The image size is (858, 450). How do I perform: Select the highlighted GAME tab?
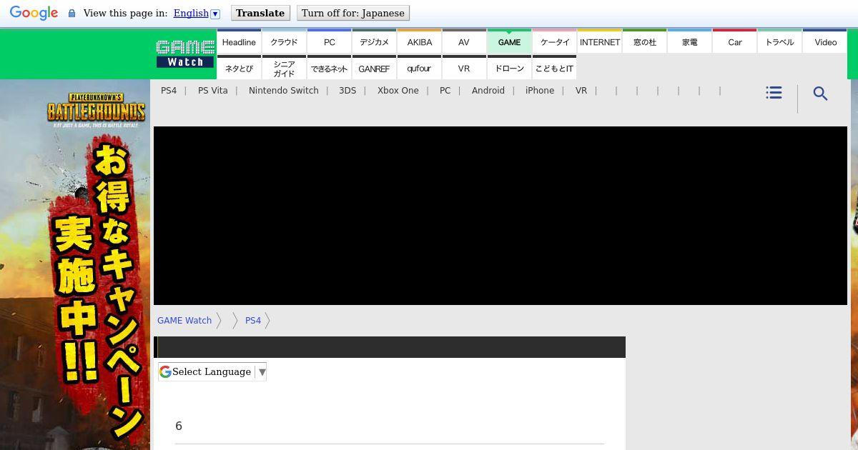point(509,41)
